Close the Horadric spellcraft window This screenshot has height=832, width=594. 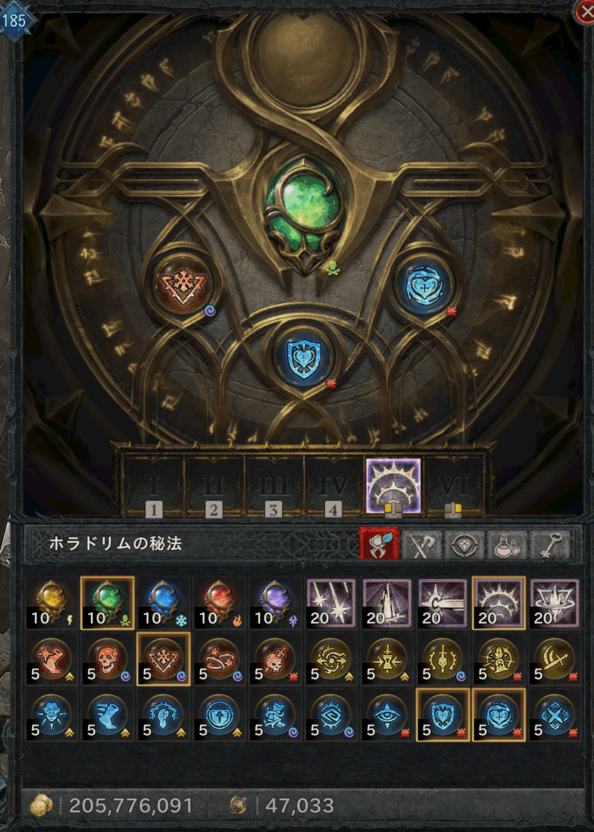[585, 12]
